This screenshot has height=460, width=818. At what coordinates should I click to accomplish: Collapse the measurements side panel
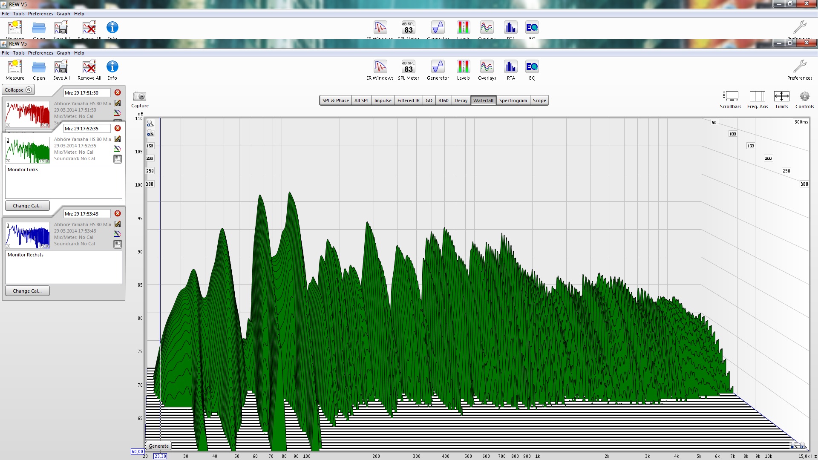18,90
